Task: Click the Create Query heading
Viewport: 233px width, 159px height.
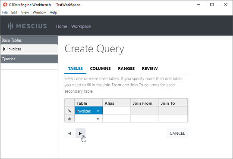Action: [94, 49]
